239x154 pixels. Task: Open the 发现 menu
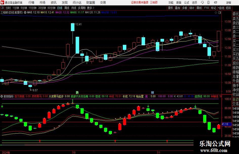point(65,3)
